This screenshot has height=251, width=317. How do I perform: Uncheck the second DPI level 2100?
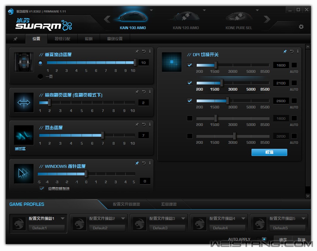(190, 83)
